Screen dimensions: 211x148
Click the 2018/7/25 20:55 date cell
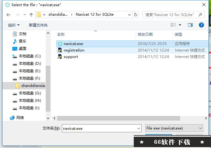click(x=152, y=44)
